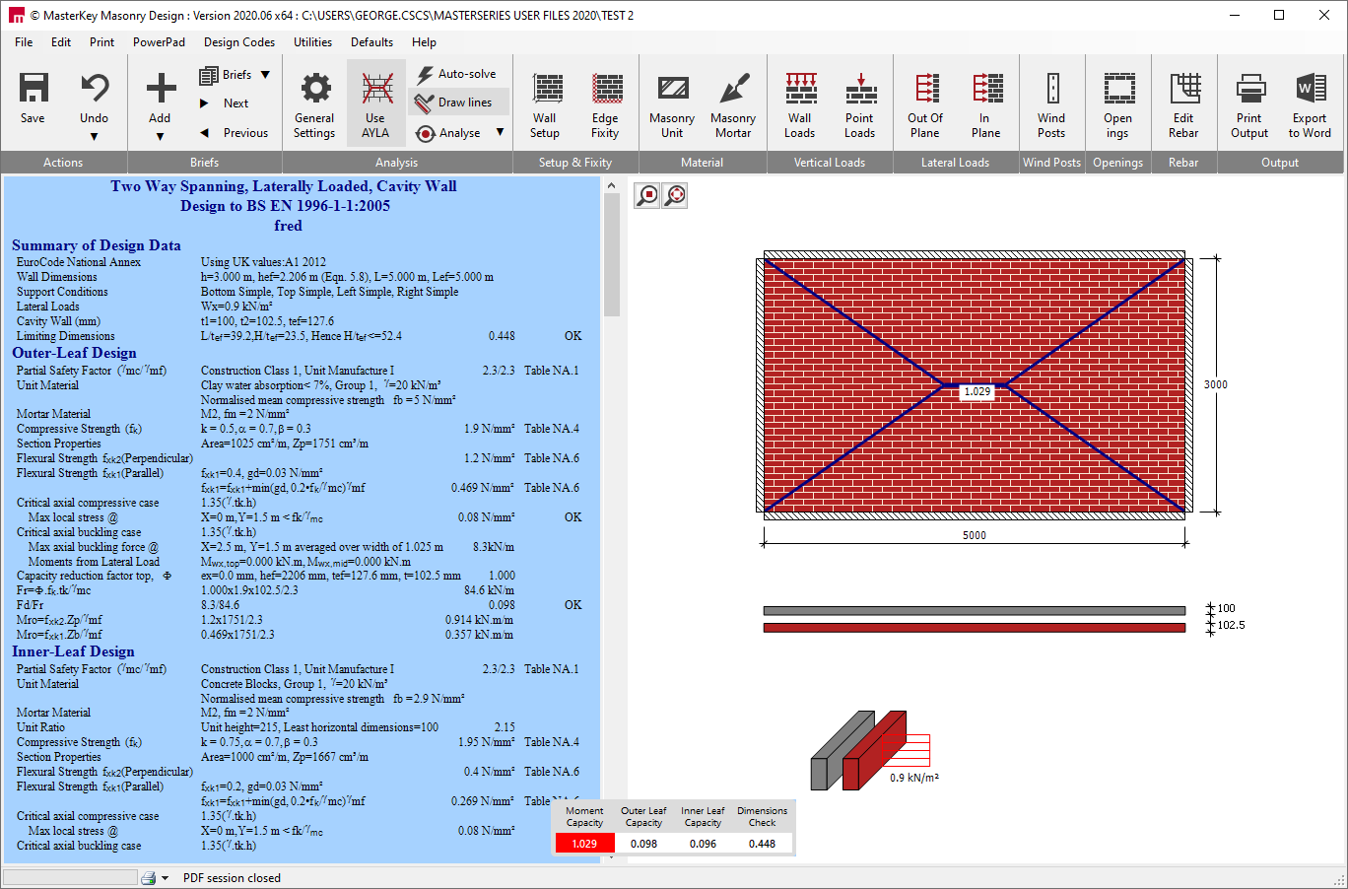Click the "Outer-Leaf Design" heading
Image resolution: width=1348 pixels, height=889 pixels.
pyautogui.click(x=75, y=353)
